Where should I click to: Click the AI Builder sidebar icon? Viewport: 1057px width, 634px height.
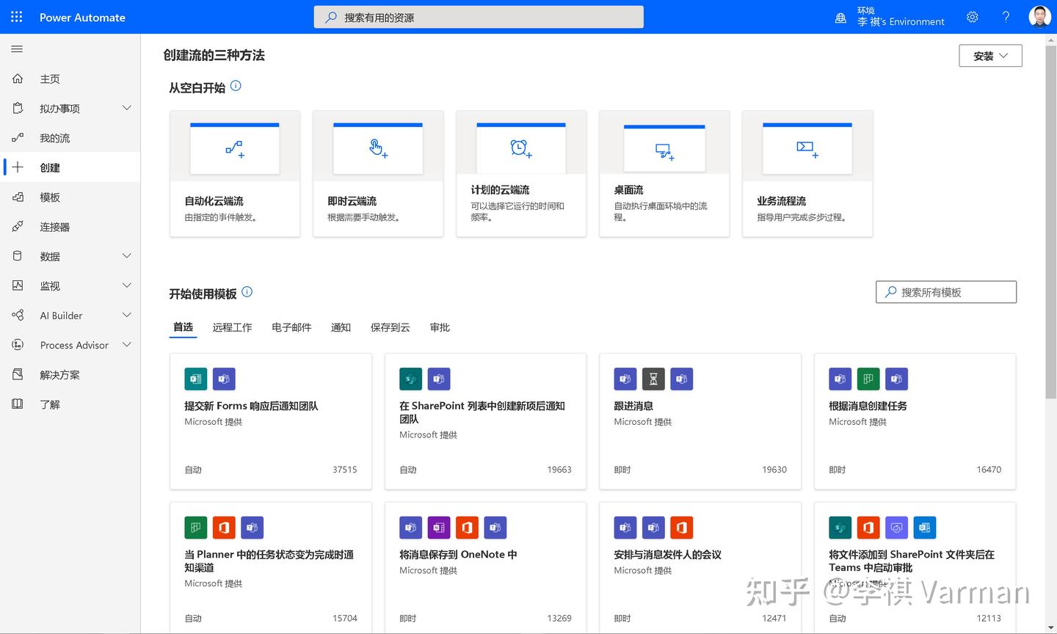[x=18, y=315]
